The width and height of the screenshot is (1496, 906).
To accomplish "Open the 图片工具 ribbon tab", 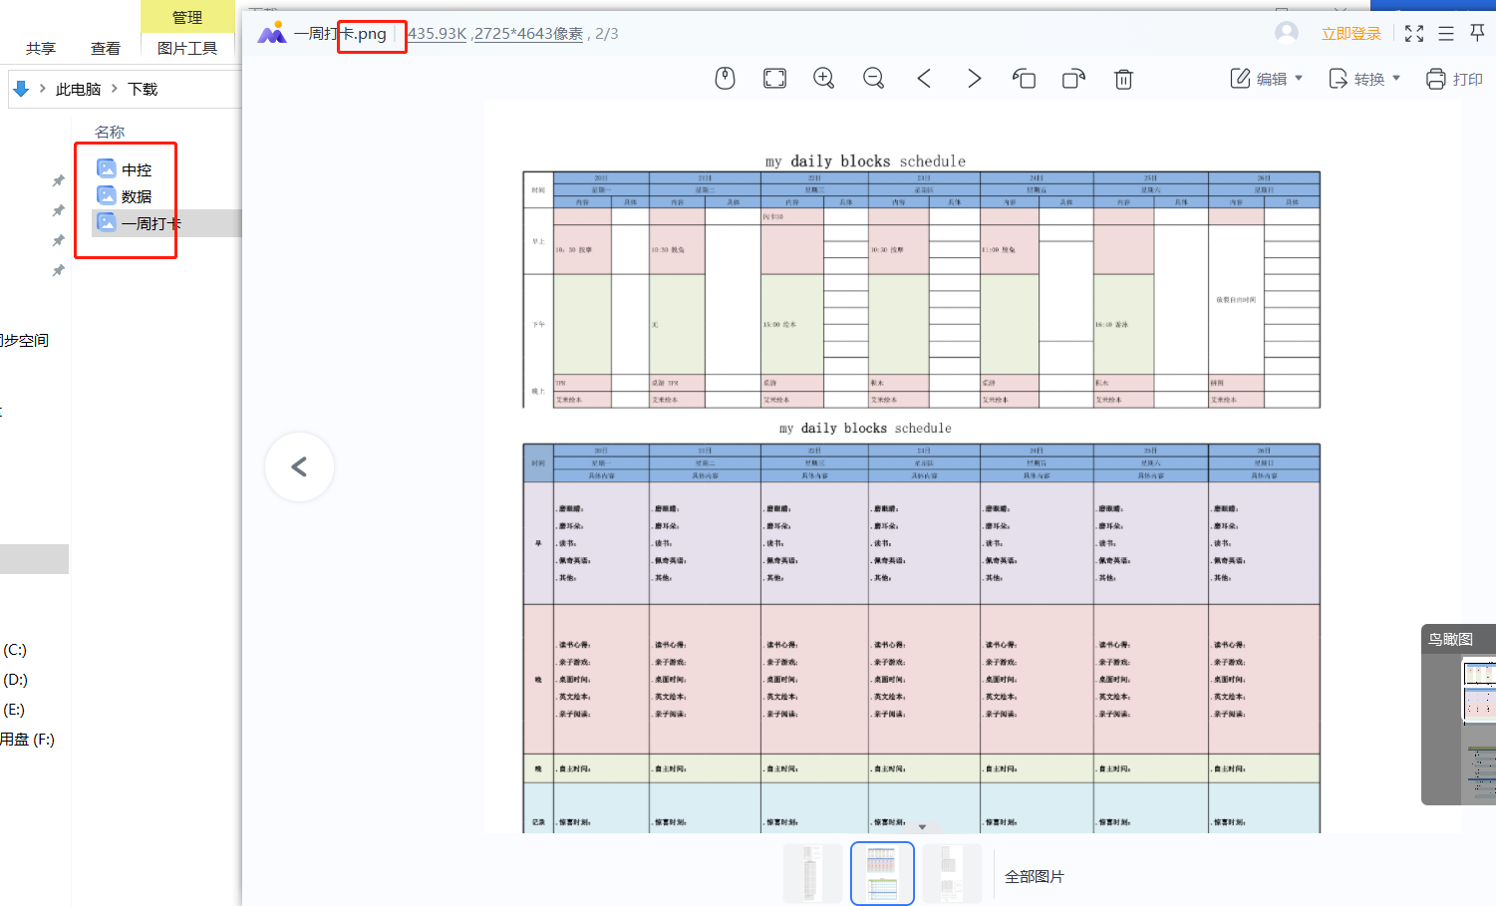I will (x=186, y=48).
